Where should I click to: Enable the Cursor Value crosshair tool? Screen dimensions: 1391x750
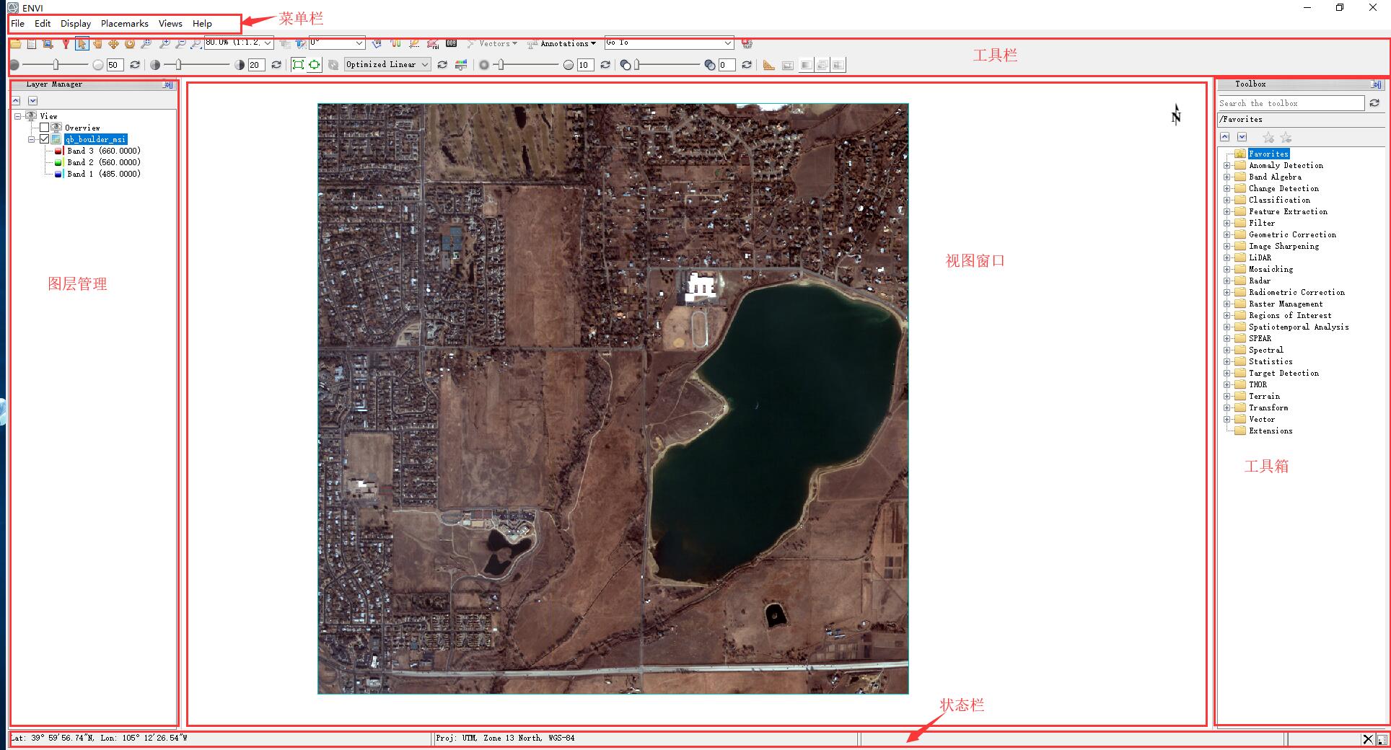pos(450,44)
